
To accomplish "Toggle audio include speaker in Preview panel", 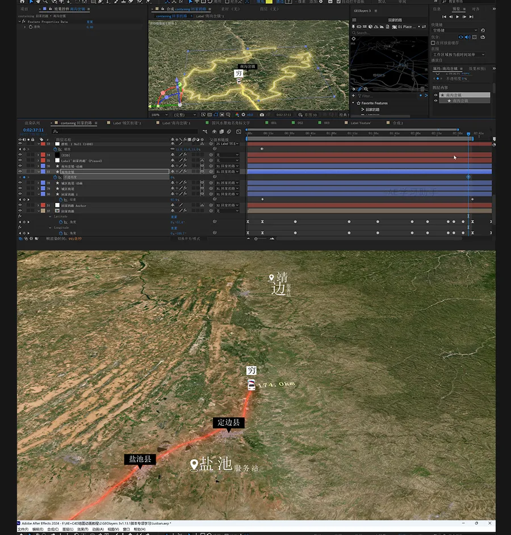I will point(467,37).
